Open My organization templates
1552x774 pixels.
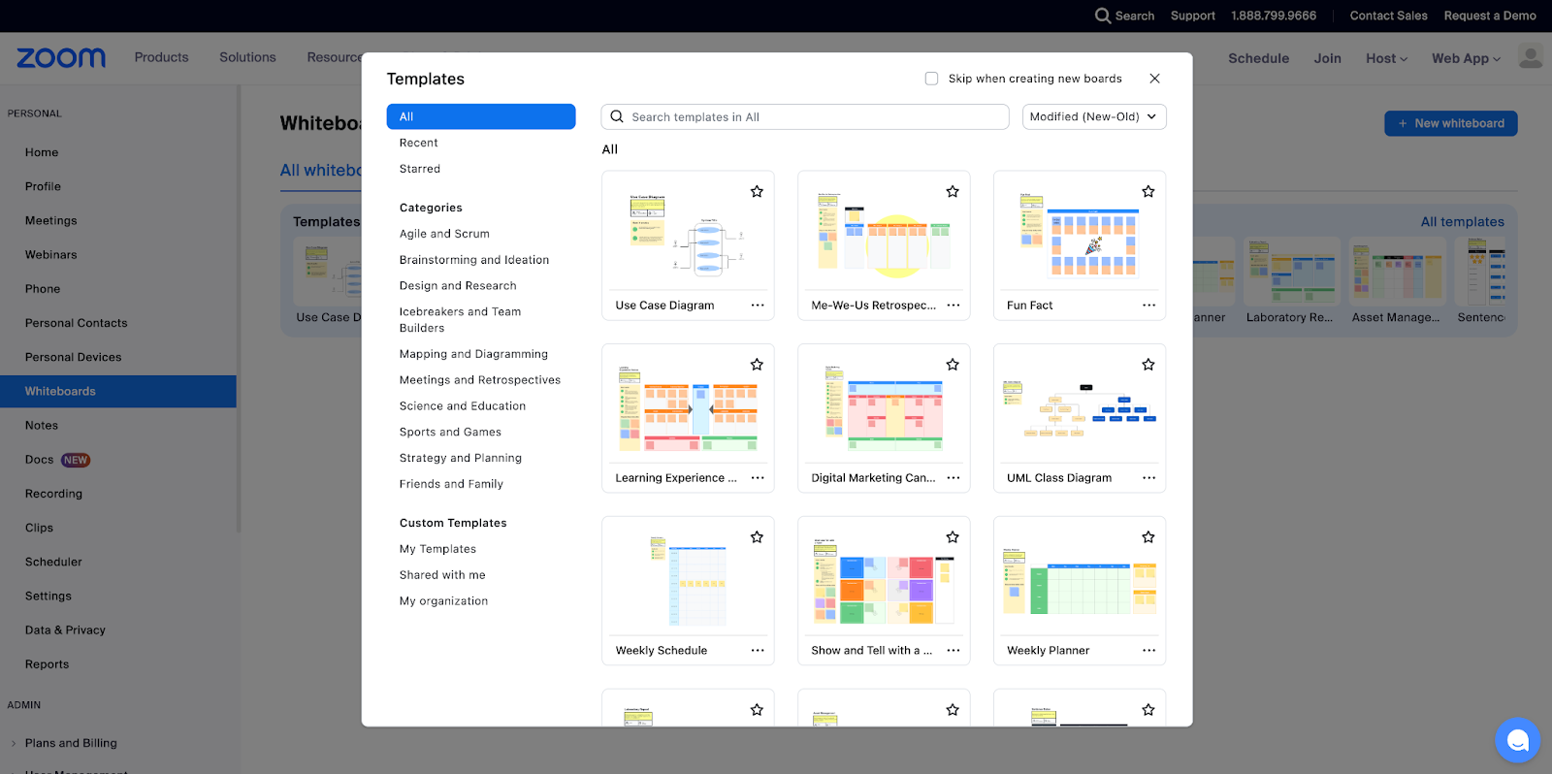443,601
